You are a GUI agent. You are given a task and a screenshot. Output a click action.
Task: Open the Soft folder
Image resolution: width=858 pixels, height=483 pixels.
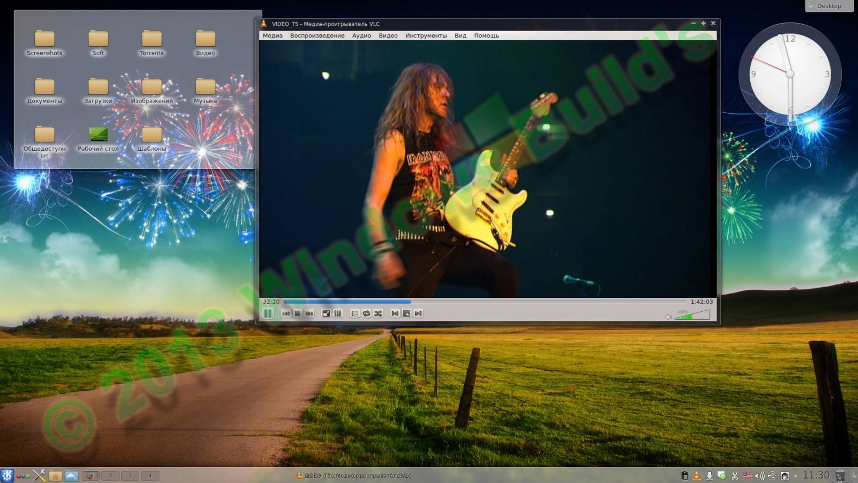98,43
